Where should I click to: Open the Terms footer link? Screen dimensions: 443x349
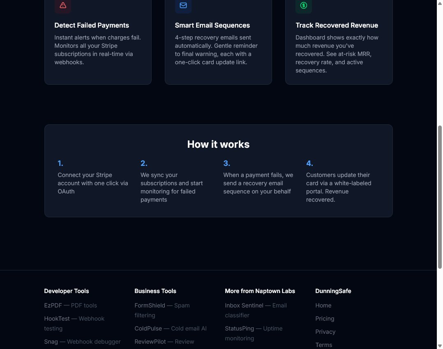tap(324, 345)
